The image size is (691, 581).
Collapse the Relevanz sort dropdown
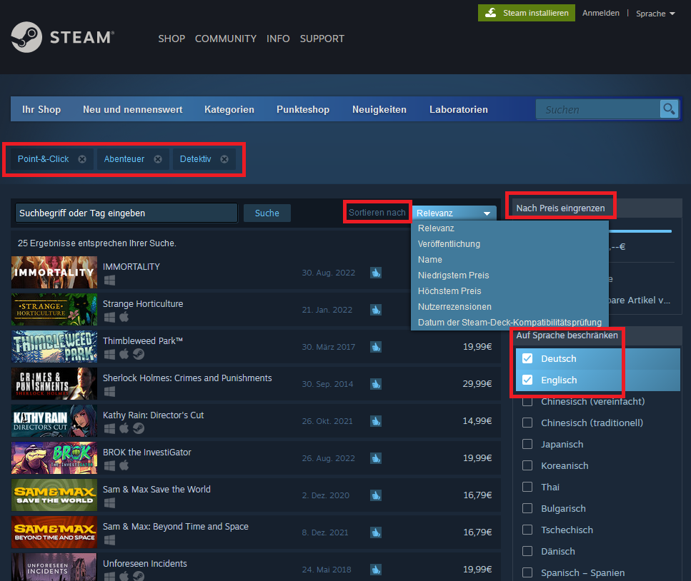[x=454, y=213]
